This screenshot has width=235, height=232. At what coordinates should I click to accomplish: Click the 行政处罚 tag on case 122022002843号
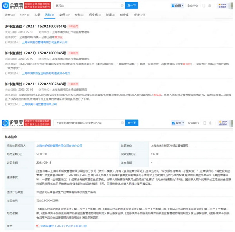[x=73, y=84]
